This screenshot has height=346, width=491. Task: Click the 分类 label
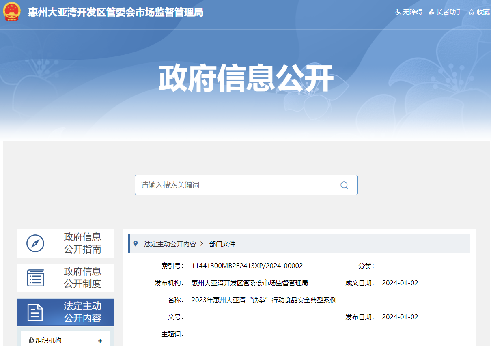coord(366,266)
